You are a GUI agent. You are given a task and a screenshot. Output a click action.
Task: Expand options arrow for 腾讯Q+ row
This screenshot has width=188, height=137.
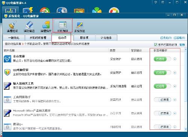point(175,127)
